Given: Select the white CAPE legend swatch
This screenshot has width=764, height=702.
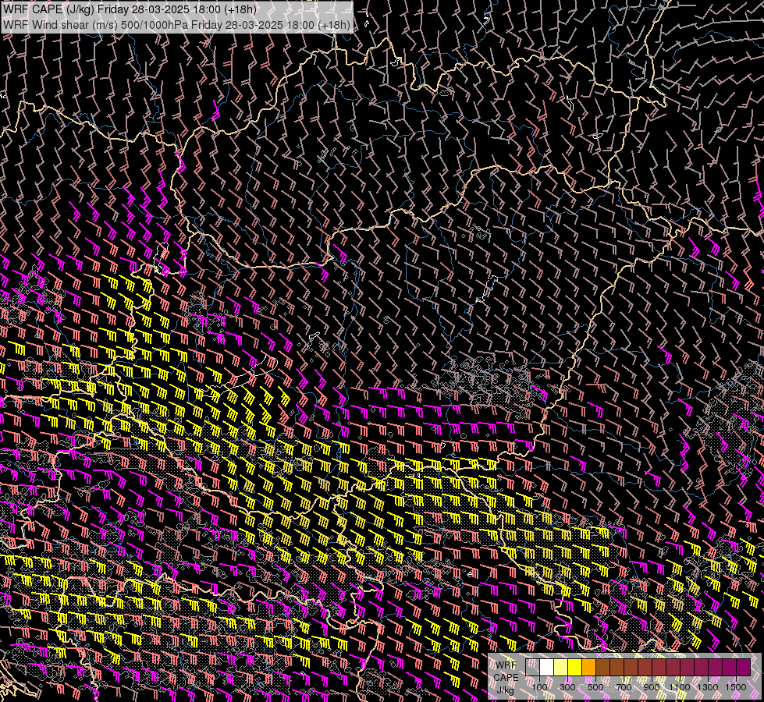Looking at the screenshot, I should (547, 667).
